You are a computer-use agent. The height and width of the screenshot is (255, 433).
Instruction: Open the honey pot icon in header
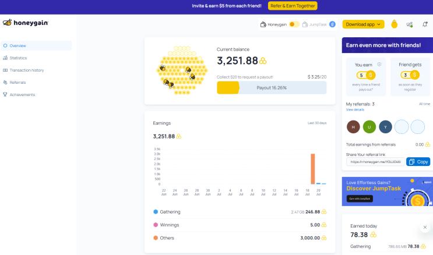(395, 24)
